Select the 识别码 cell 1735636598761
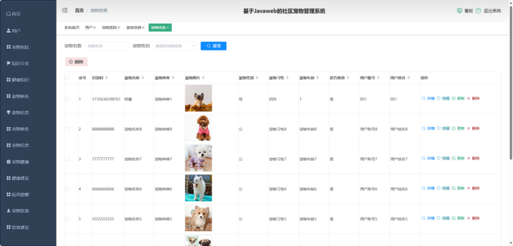513x246 pixels. click(106, 99)
